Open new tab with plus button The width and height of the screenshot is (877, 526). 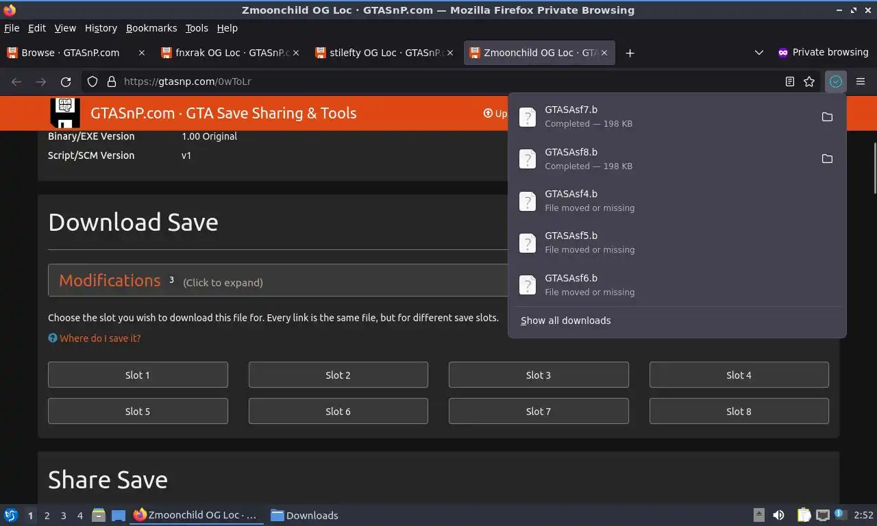[630, 53]
